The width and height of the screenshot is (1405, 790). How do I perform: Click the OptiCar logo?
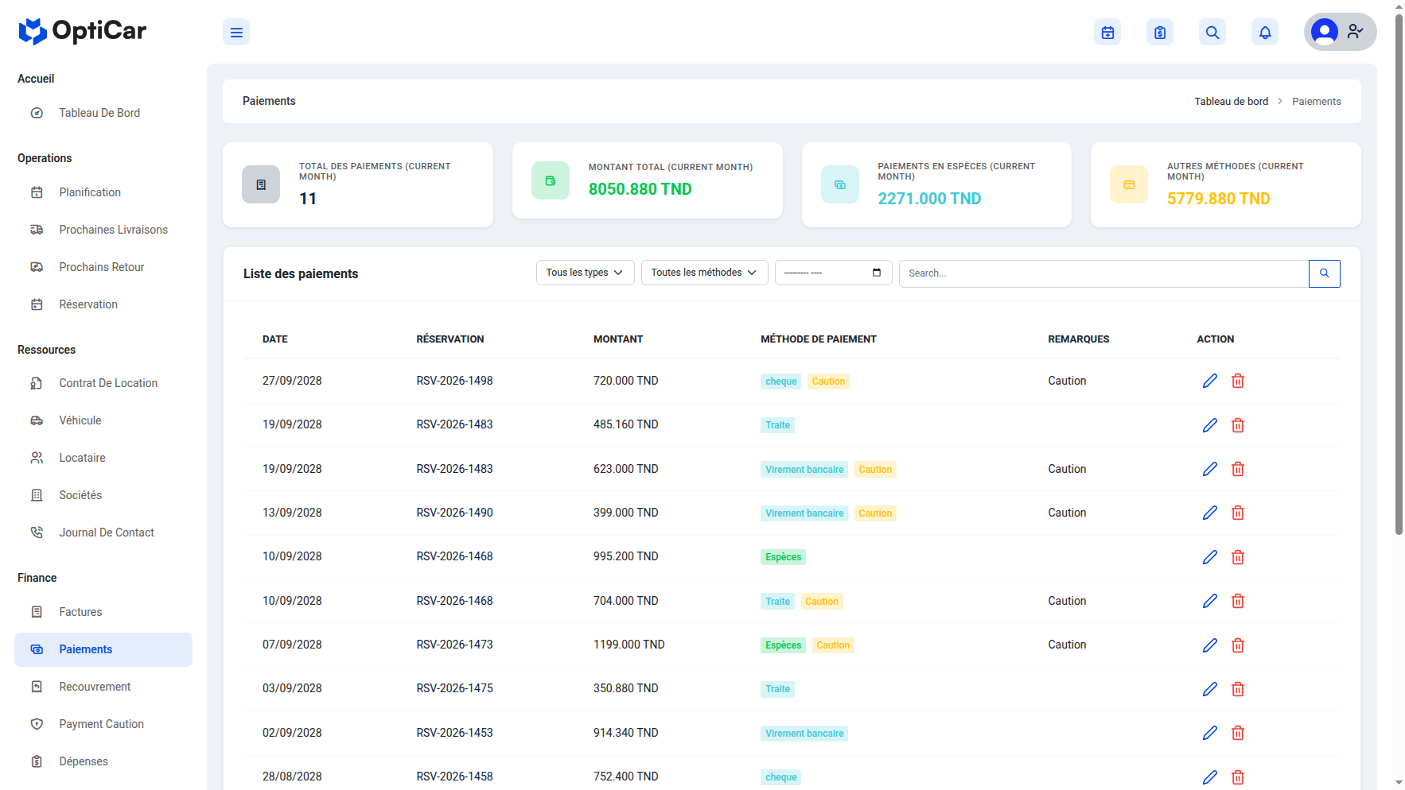83,31
